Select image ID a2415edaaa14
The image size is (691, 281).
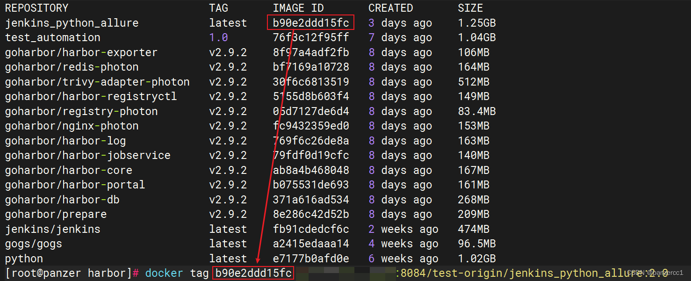tap(311, 244)
